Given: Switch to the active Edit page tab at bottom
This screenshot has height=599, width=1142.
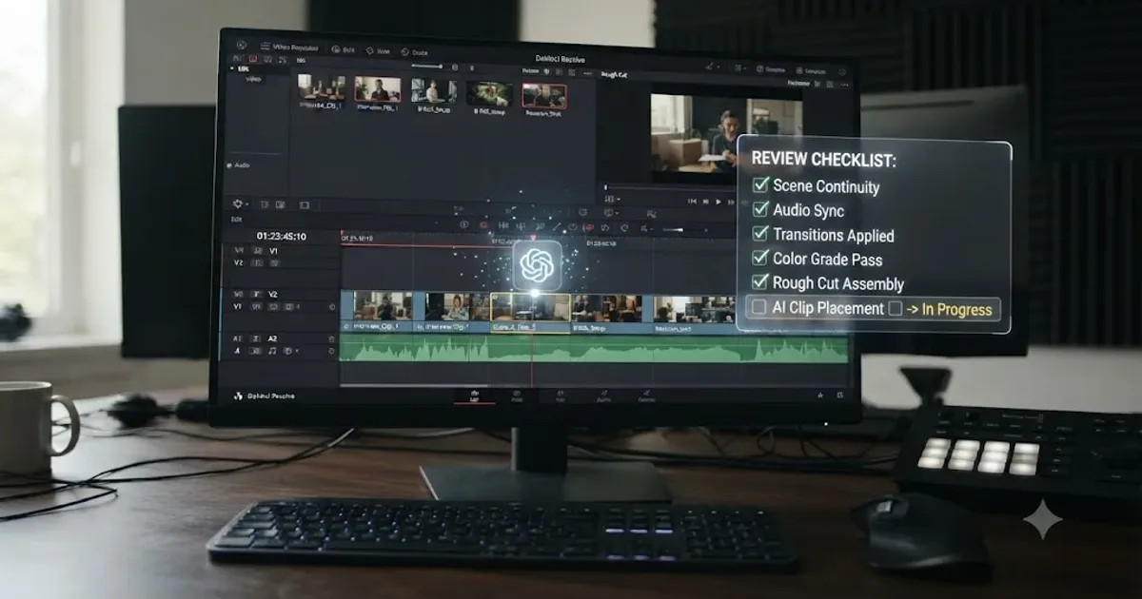Looking at the screenshot, I should (x=475, y=396).
